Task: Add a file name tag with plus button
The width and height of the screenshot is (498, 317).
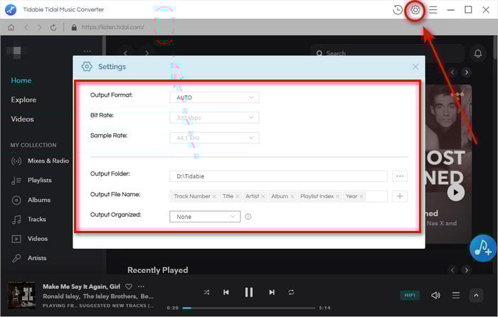Action: coord(400,196)
